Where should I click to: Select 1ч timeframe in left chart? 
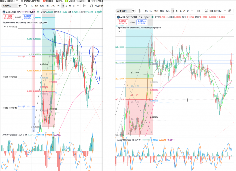[58, 6]
